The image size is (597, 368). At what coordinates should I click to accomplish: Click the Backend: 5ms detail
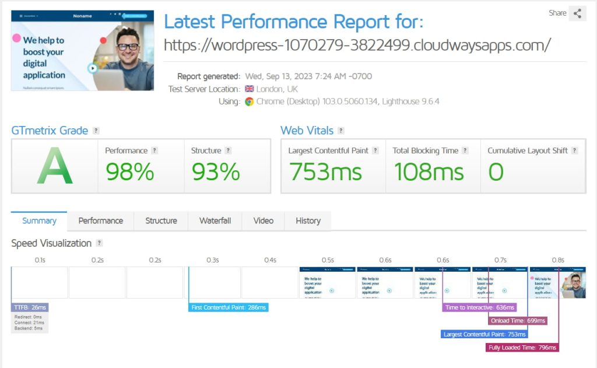(29, 328)
